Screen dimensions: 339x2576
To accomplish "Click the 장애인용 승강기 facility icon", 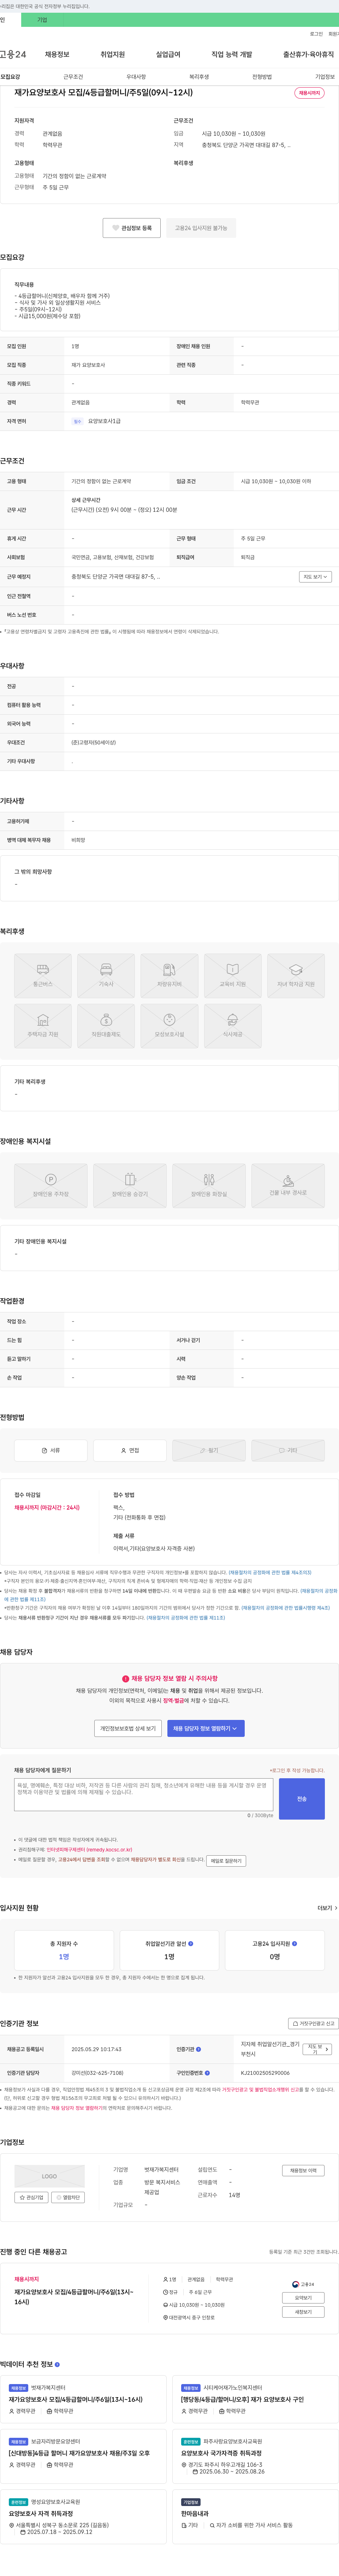I will click(130, 1186).
